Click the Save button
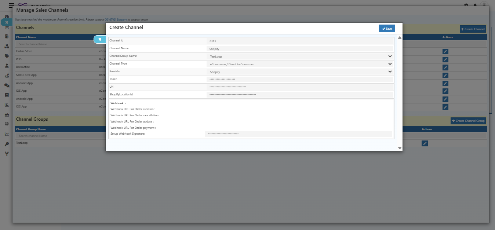Screen dimensions: 495x230 [387, 28]
